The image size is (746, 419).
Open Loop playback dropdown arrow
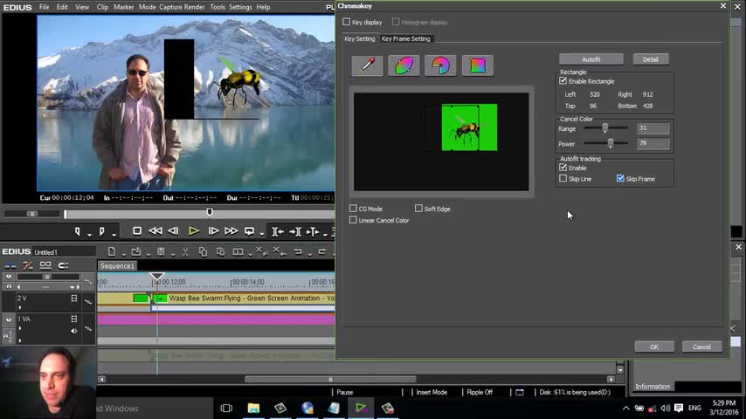[262, 235]
